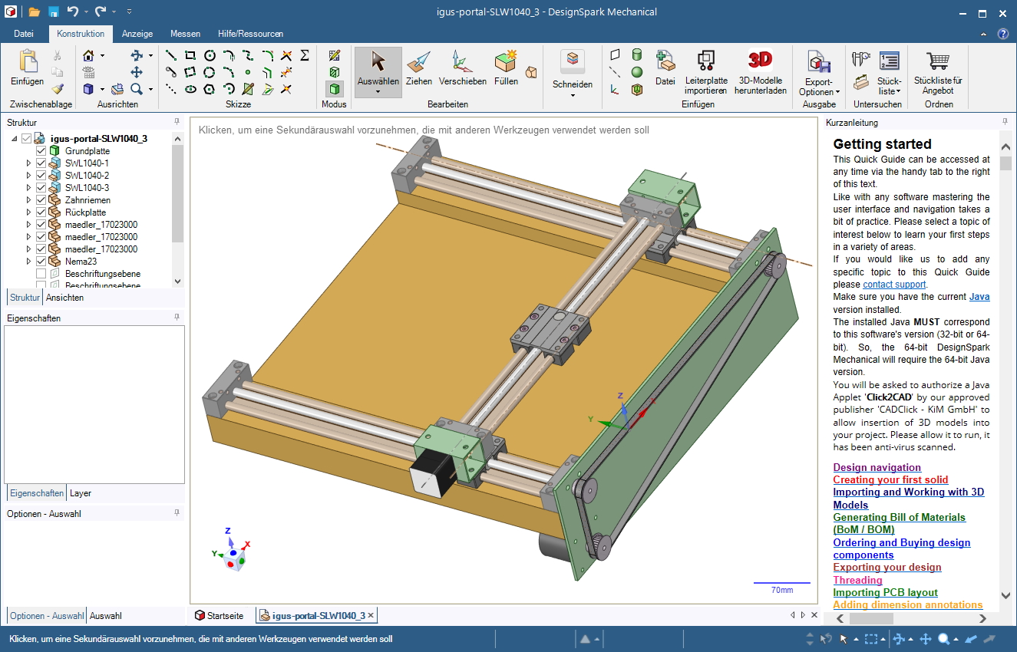Open the Startseite document tab
This screenshot has height=652, width=1017.
tap(220, 615)
